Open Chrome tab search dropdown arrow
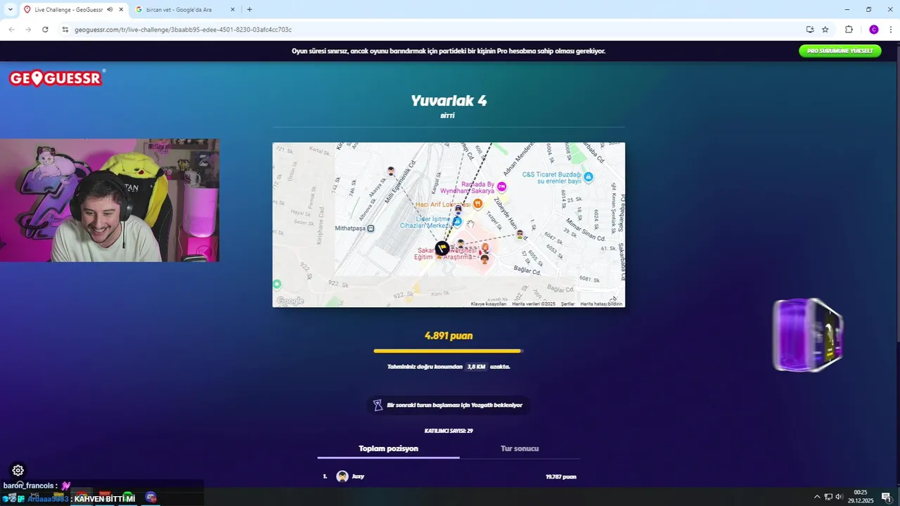Screen dimensions: 900x506 pos(10,10)
